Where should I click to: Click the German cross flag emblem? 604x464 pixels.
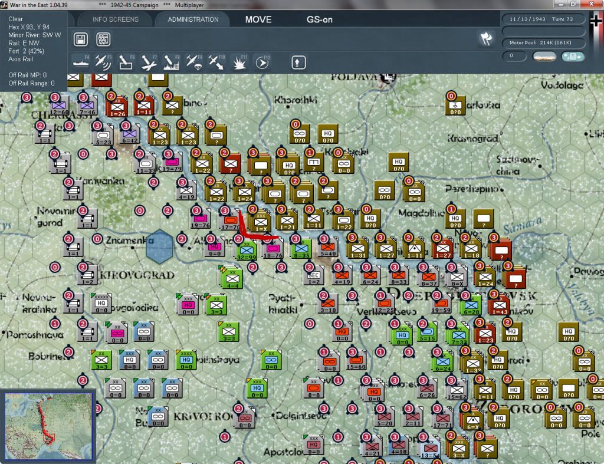click(596, 21)
